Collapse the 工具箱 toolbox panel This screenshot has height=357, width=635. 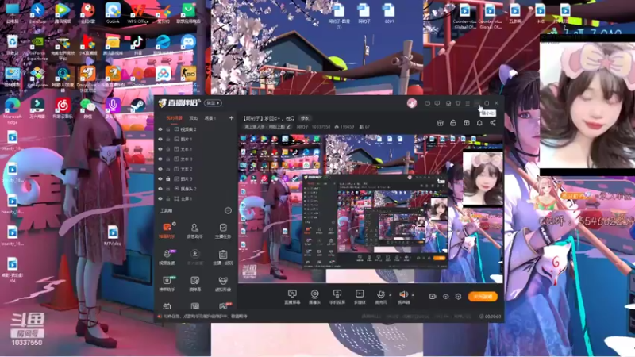point(228,210)
